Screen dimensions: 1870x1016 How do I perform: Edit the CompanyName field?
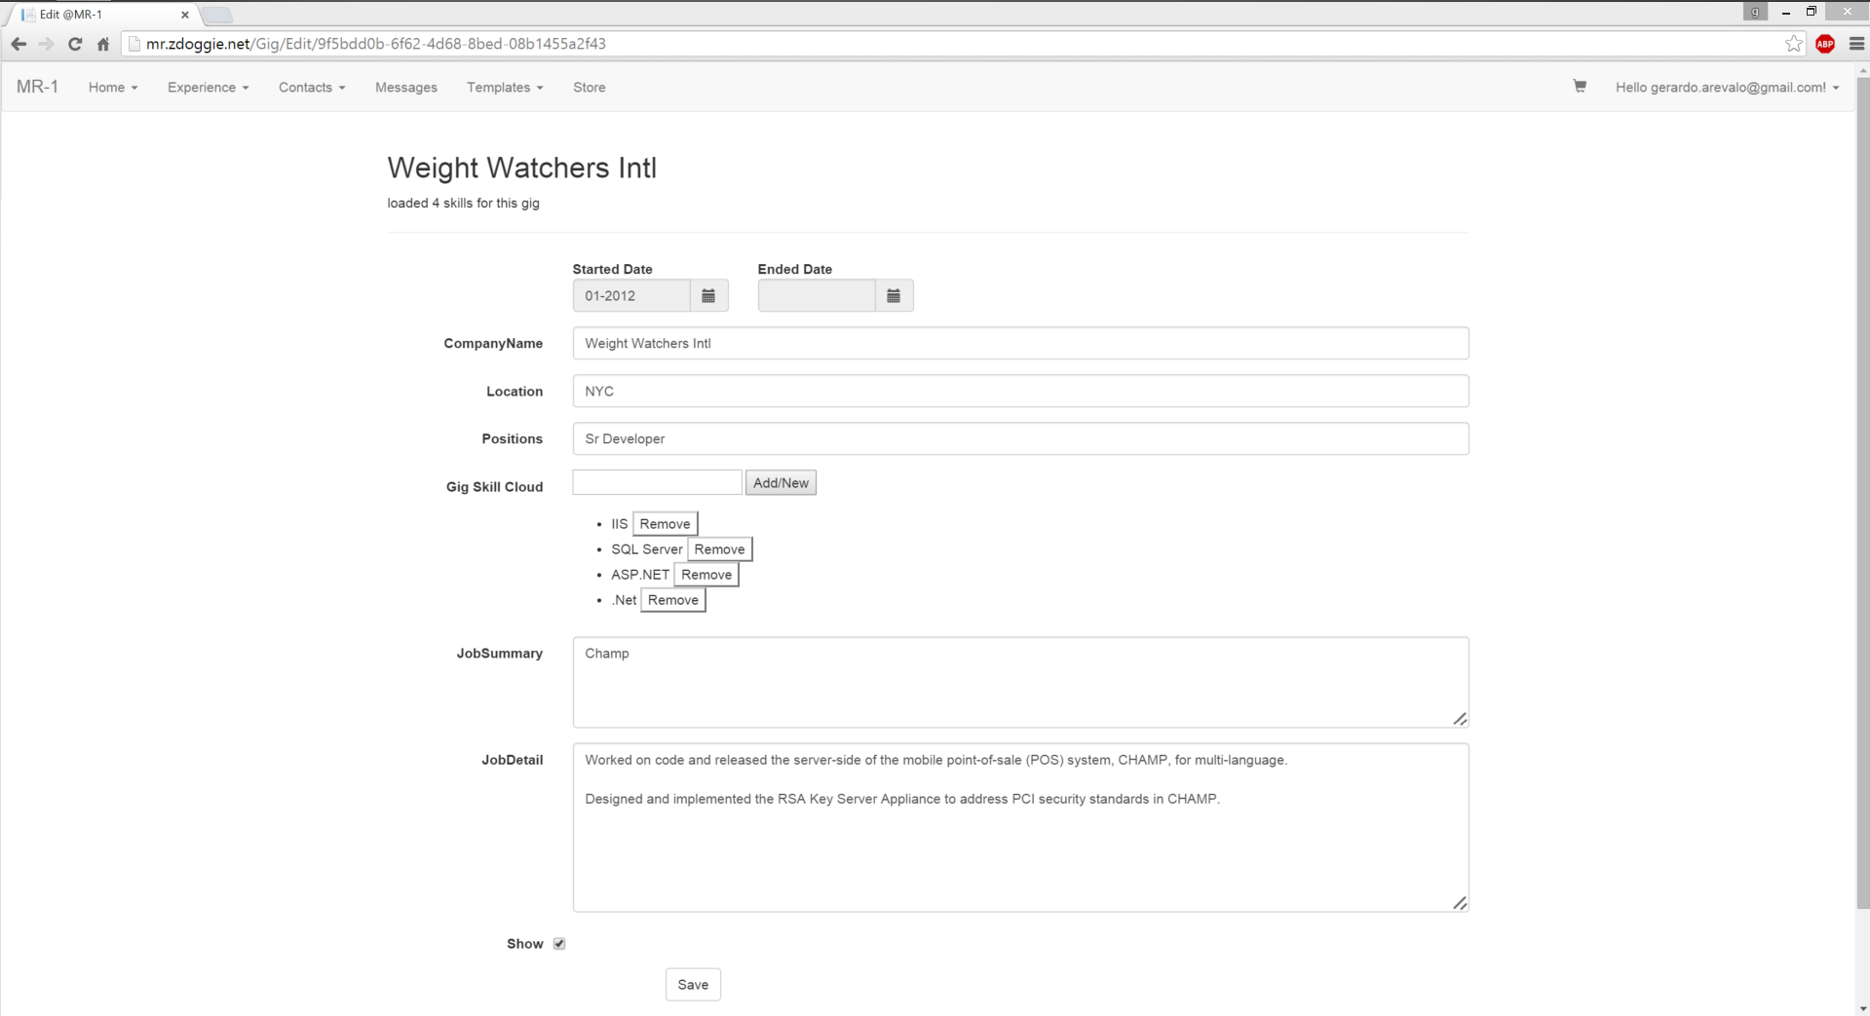[x=1020, y=343]
